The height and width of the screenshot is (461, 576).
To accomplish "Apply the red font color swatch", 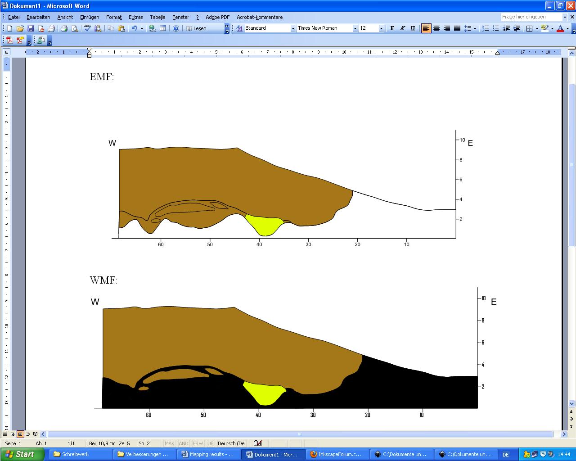I will [x=560, y=28].
